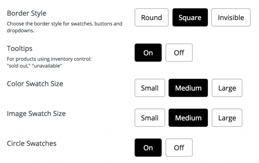Turn Tooltips On
The height and width of the screenshot is (163, 259).
click(x=148, y=53)
